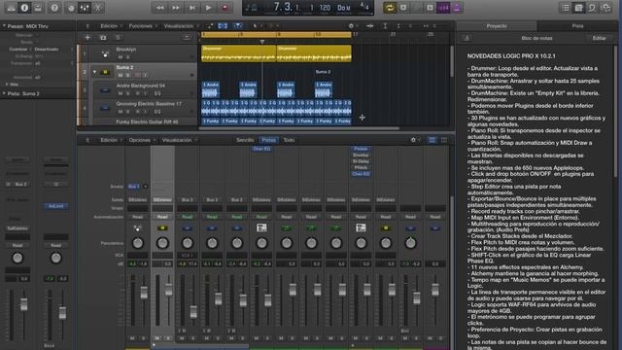Click the Andre Background 04 audio track icon
The image size is (622, 350).
pyautogui.click(x=105, y=90)
